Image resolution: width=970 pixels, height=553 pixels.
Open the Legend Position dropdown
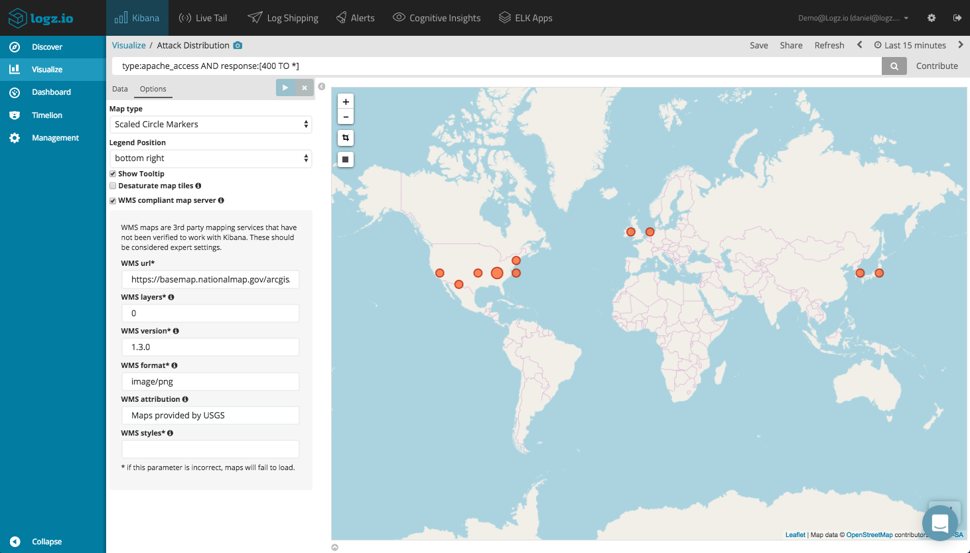click(x=210, y=158)
